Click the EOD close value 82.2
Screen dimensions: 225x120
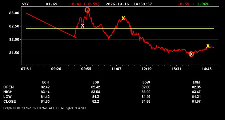tap(96, 101)
